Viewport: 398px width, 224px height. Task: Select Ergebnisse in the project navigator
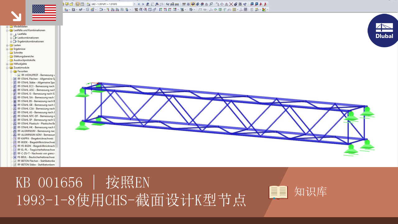[19, 49]
